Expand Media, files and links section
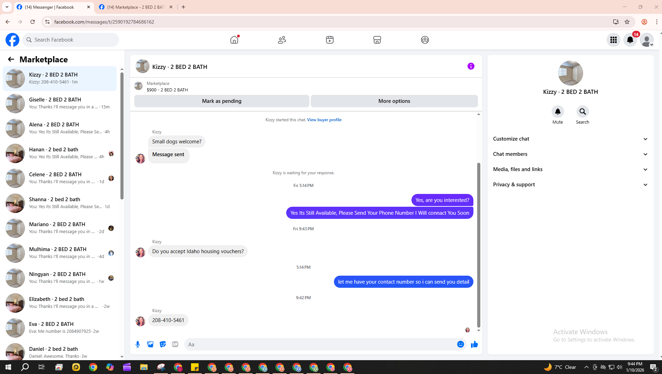The height and width of the screenshot is (374, 662). 570,169
